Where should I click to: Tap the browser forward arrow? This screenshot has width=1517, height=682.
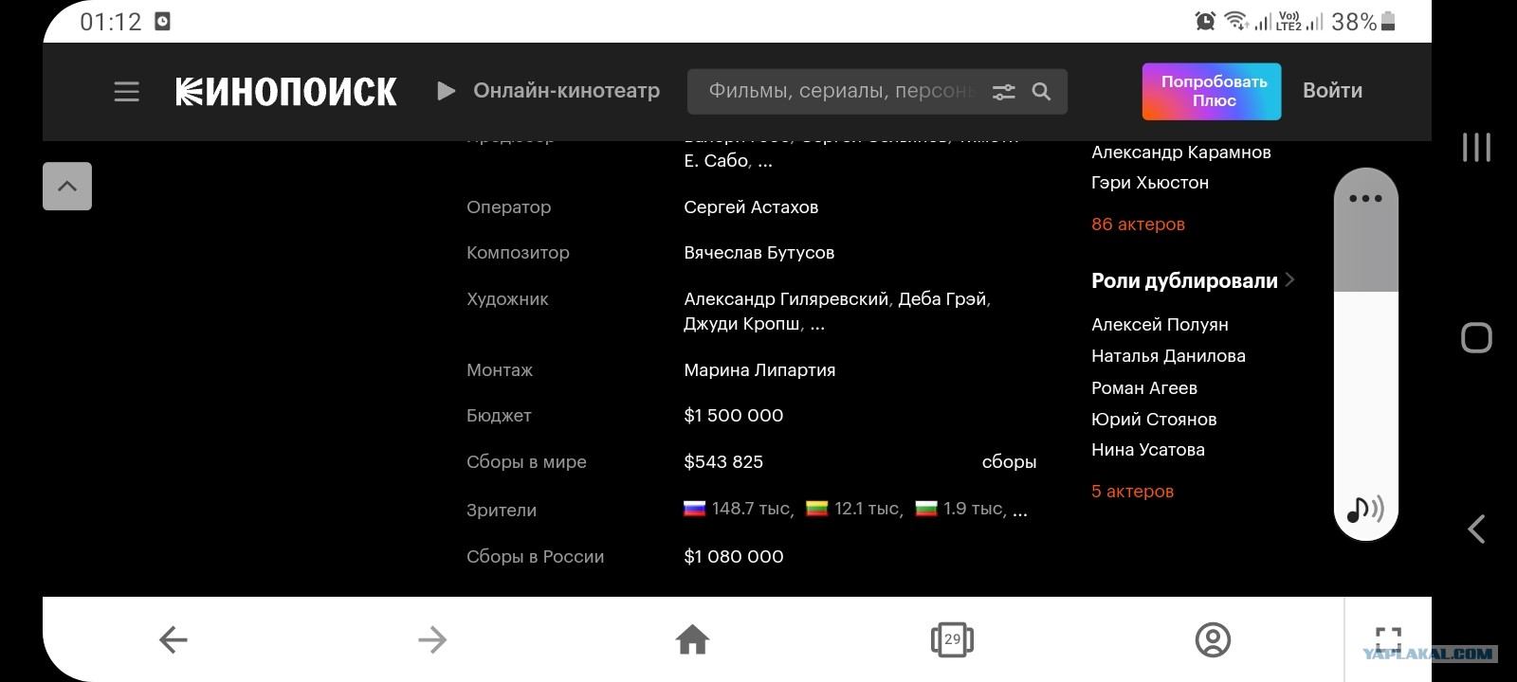(432, 639)
